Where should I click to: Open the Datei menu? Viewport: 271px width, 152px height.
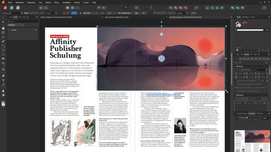10,2
